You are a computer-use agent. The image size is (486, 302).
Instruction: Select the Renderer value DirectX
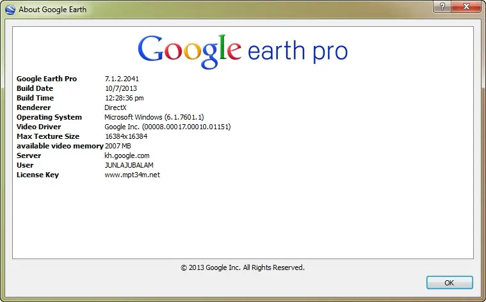[x=115, y=107]
